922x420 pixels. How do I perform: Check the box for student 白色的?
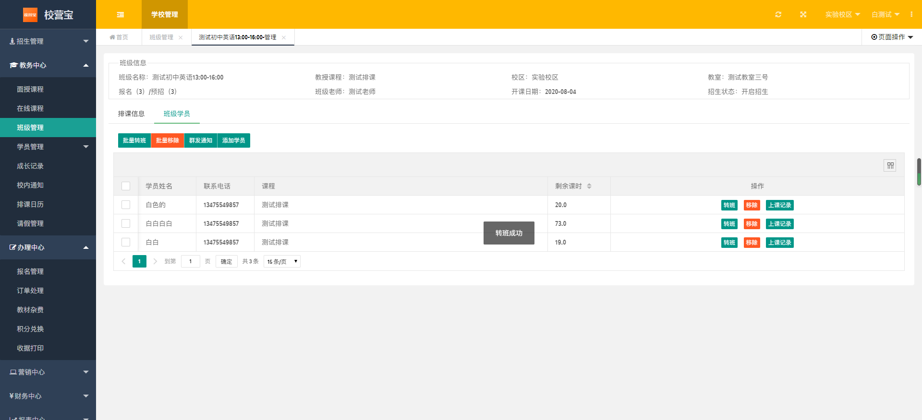point(126,205)
